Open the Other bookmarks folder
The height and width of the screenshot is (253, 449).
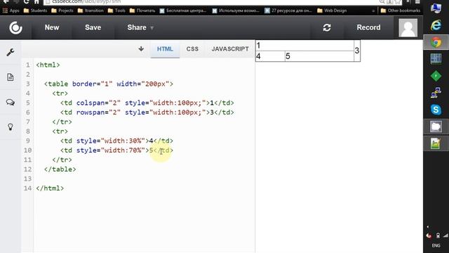pyautogui.click(x=401, y=11)
